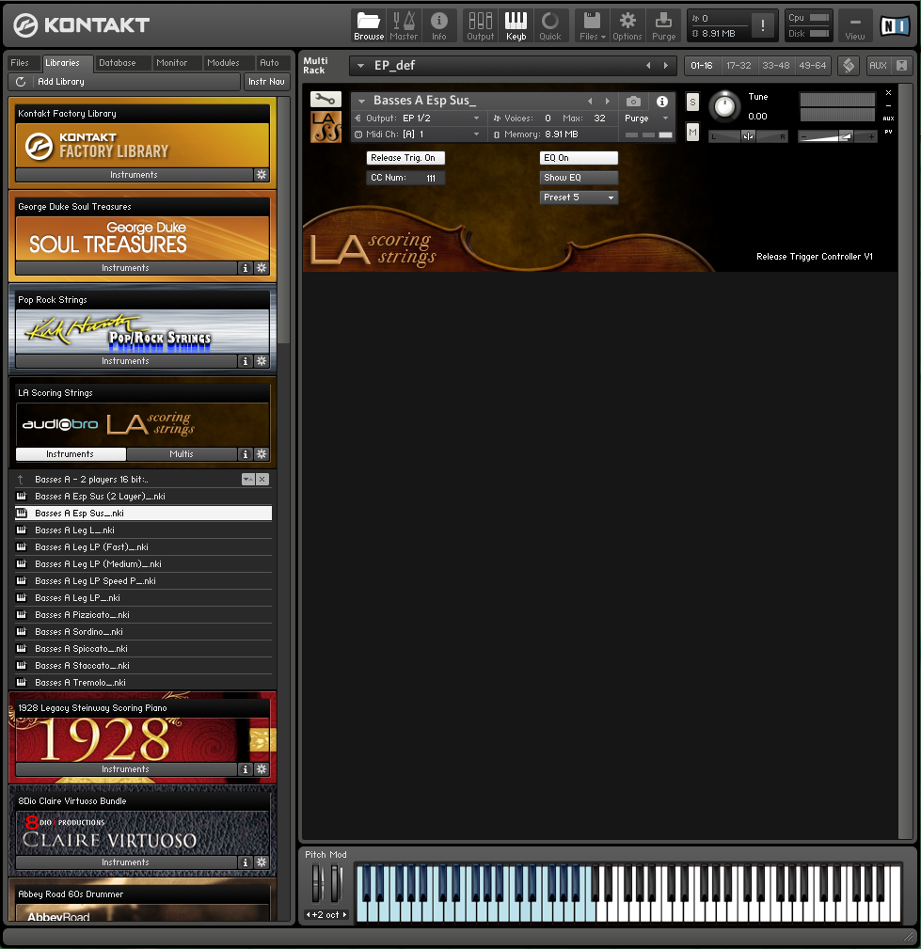Click the Info toolbar icon
The height and width of the screenshot is (949, 921).
pyautogui.click(x=439, y=26)
